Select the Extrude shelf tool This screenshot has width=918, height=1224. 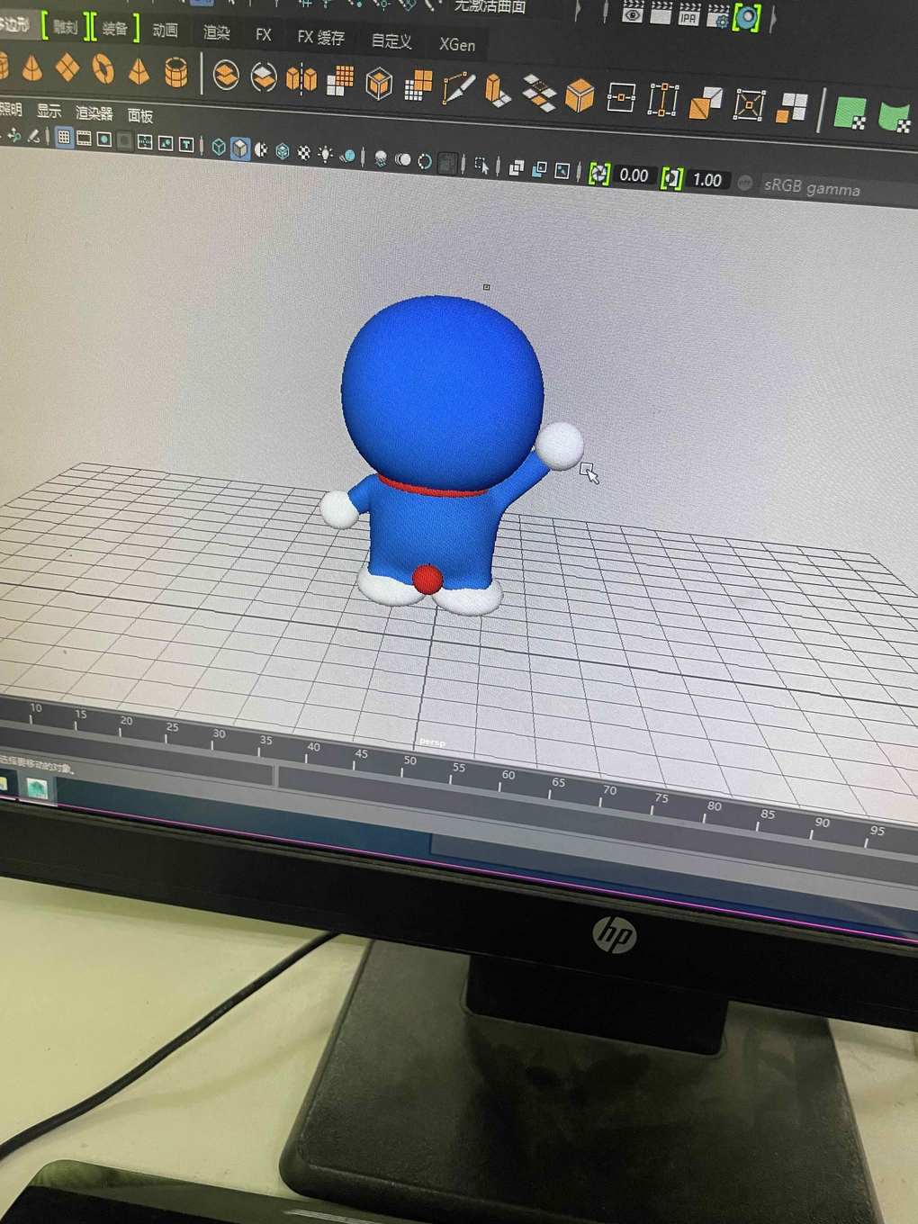point(497,90)
